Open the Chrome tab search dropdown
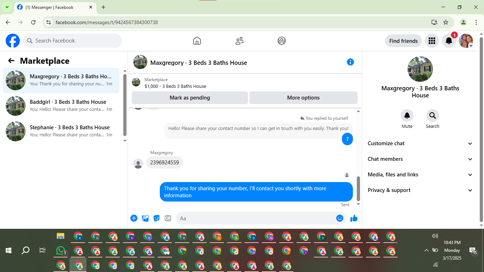484x272 pixels. click(7, 7)
